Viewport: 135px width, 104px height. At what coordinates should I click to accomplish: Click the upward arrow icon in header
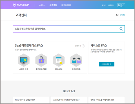pos(123,5)
